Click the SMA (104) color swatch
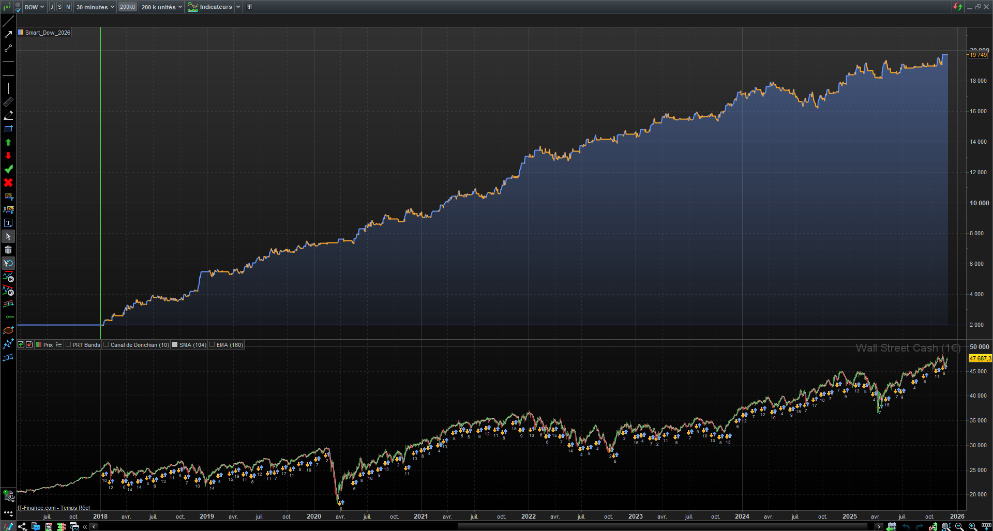 [175, 345]
